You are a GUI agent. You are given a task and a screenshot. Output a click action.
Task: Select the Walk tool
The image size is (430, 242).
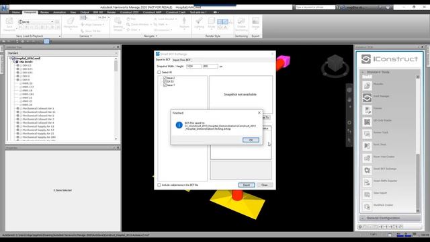click(x=160, y=24)
